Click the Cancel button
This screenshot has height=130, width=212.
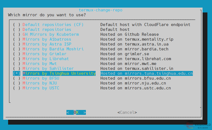point(127,112)
